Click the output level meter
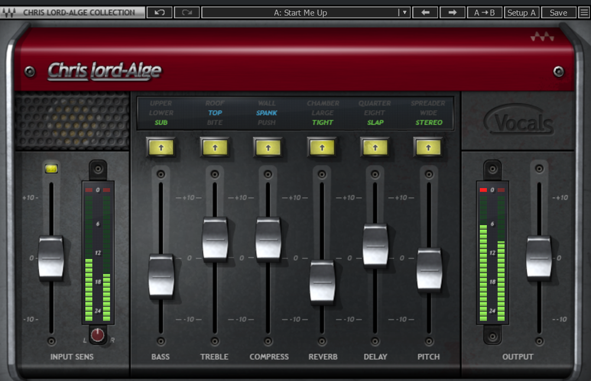The width and height of the screenshot is (591, 381). click(492, 253)
